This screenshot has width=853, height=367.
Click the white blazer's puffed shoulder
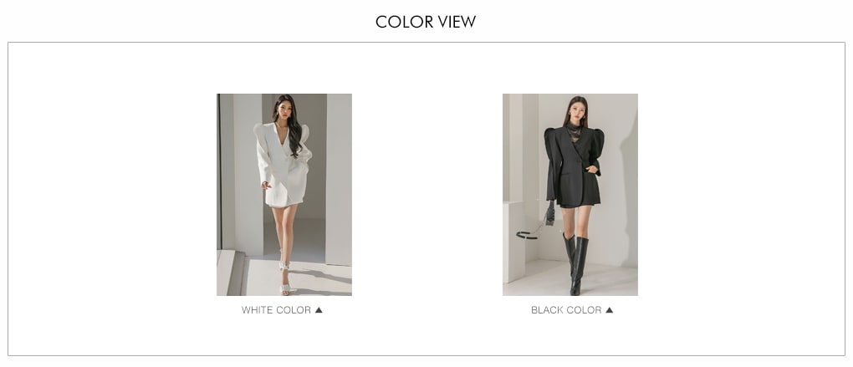259,133
